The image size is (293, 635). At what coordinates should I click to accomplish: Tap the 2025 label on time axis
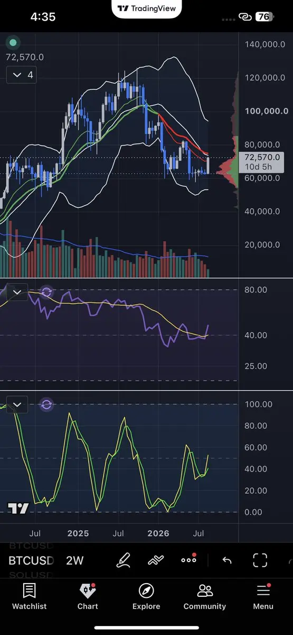pos(78,533)
